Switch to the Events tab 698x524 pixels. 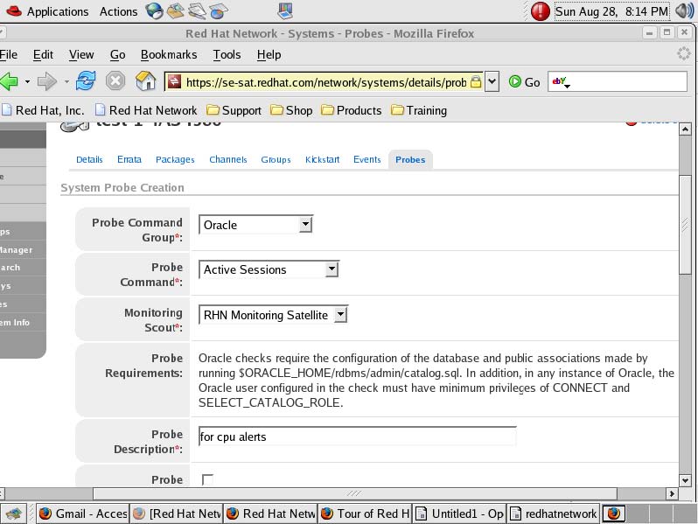pos(366,159)
